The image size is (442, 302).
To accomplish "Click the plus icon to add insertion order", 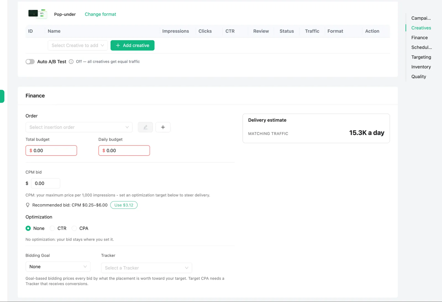I will pos(163,127).
